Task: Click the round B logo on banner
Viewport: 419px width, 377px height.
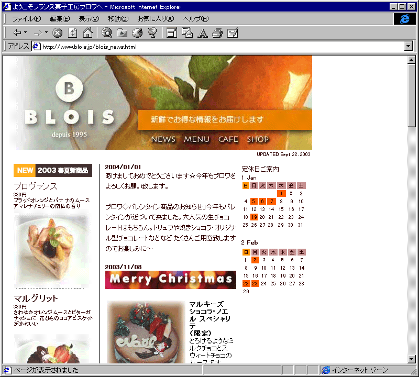Action: tap(69, 88)
